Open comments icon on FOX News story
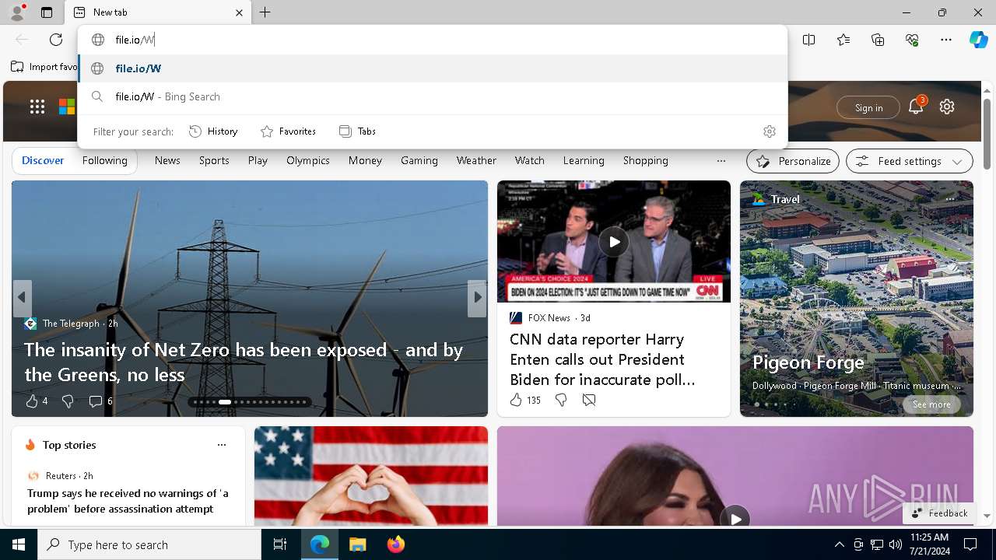This screenshot has height=560, width=996. click(589, 400)
